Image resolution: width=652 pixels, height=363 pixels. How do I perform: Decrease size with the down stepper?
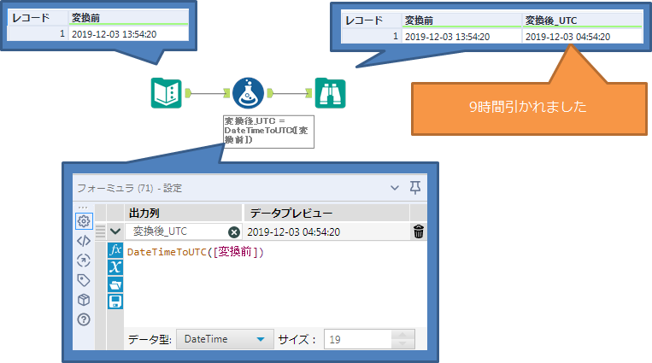click(x=402, y=344)
